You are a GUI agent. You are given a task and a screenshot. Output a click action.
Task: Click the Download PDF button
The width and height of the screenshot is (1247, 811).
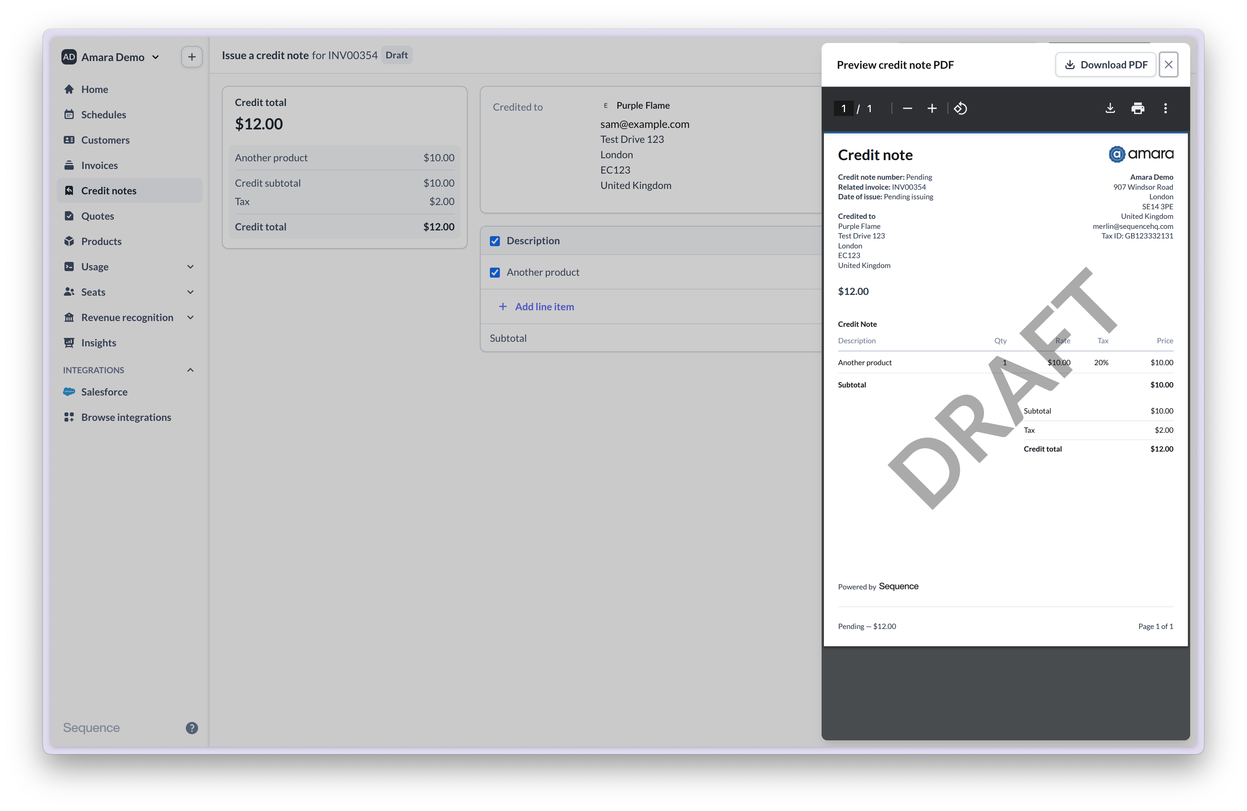point(1106,65)
